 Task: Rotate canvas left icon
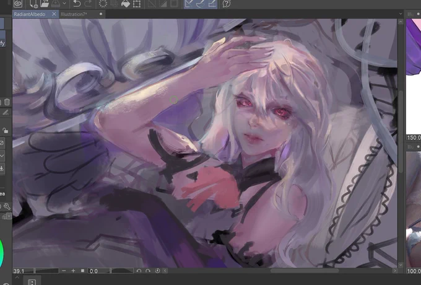139,271
